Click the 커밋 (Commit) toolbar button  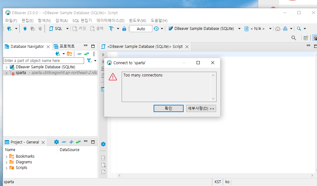pos(79,29)
